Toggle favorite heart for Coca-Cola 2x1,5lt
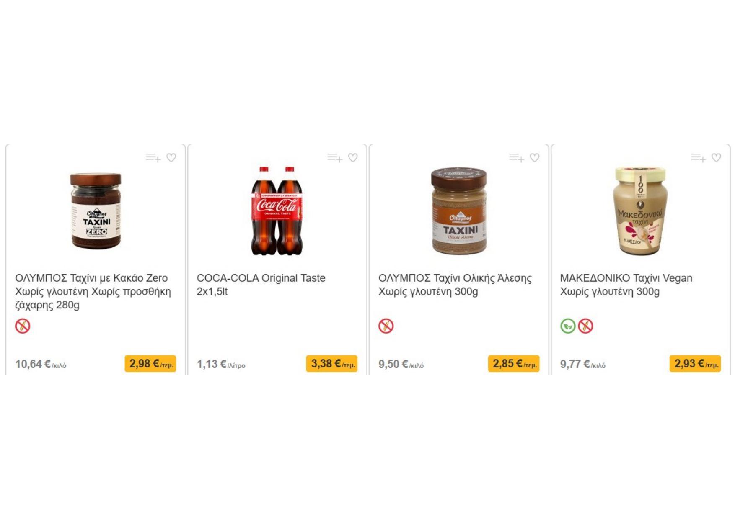This screenshot has height=519, width=735. 353,158
